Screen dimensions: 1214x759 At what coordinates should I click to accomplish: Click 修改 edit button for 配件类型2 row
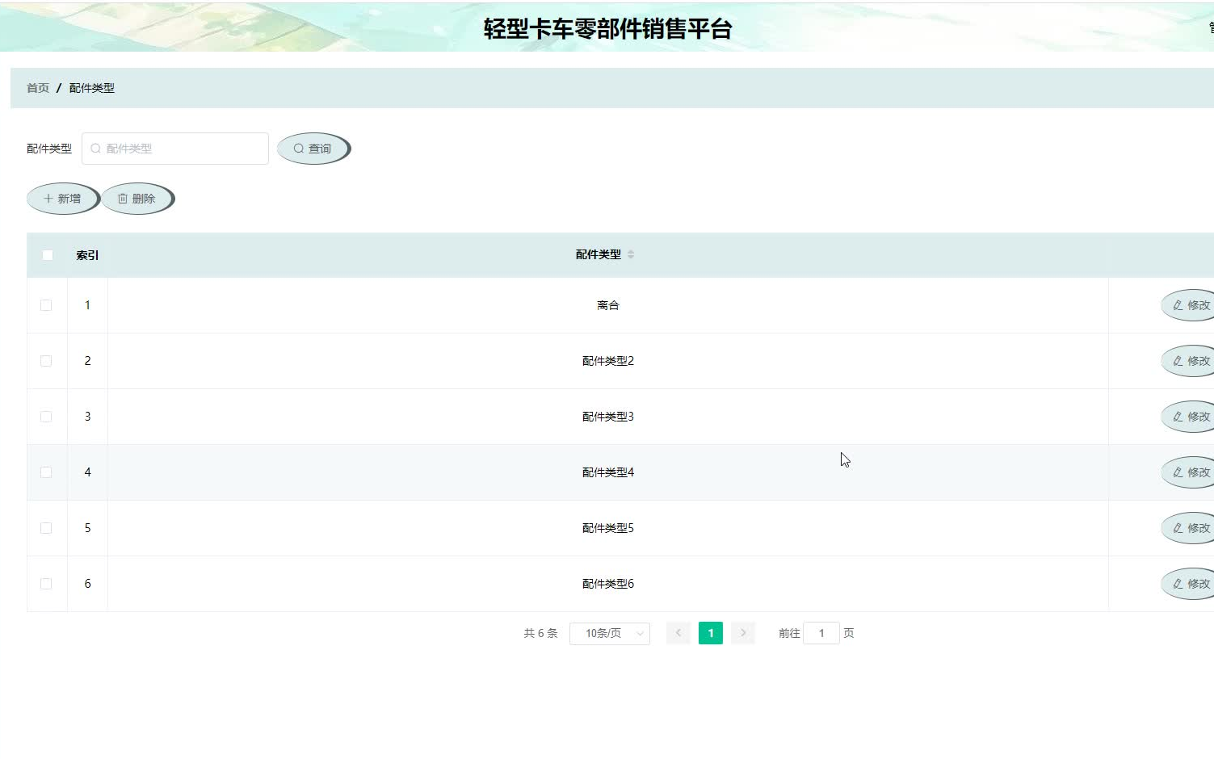pyautogui.click(x=1188, y=361)
